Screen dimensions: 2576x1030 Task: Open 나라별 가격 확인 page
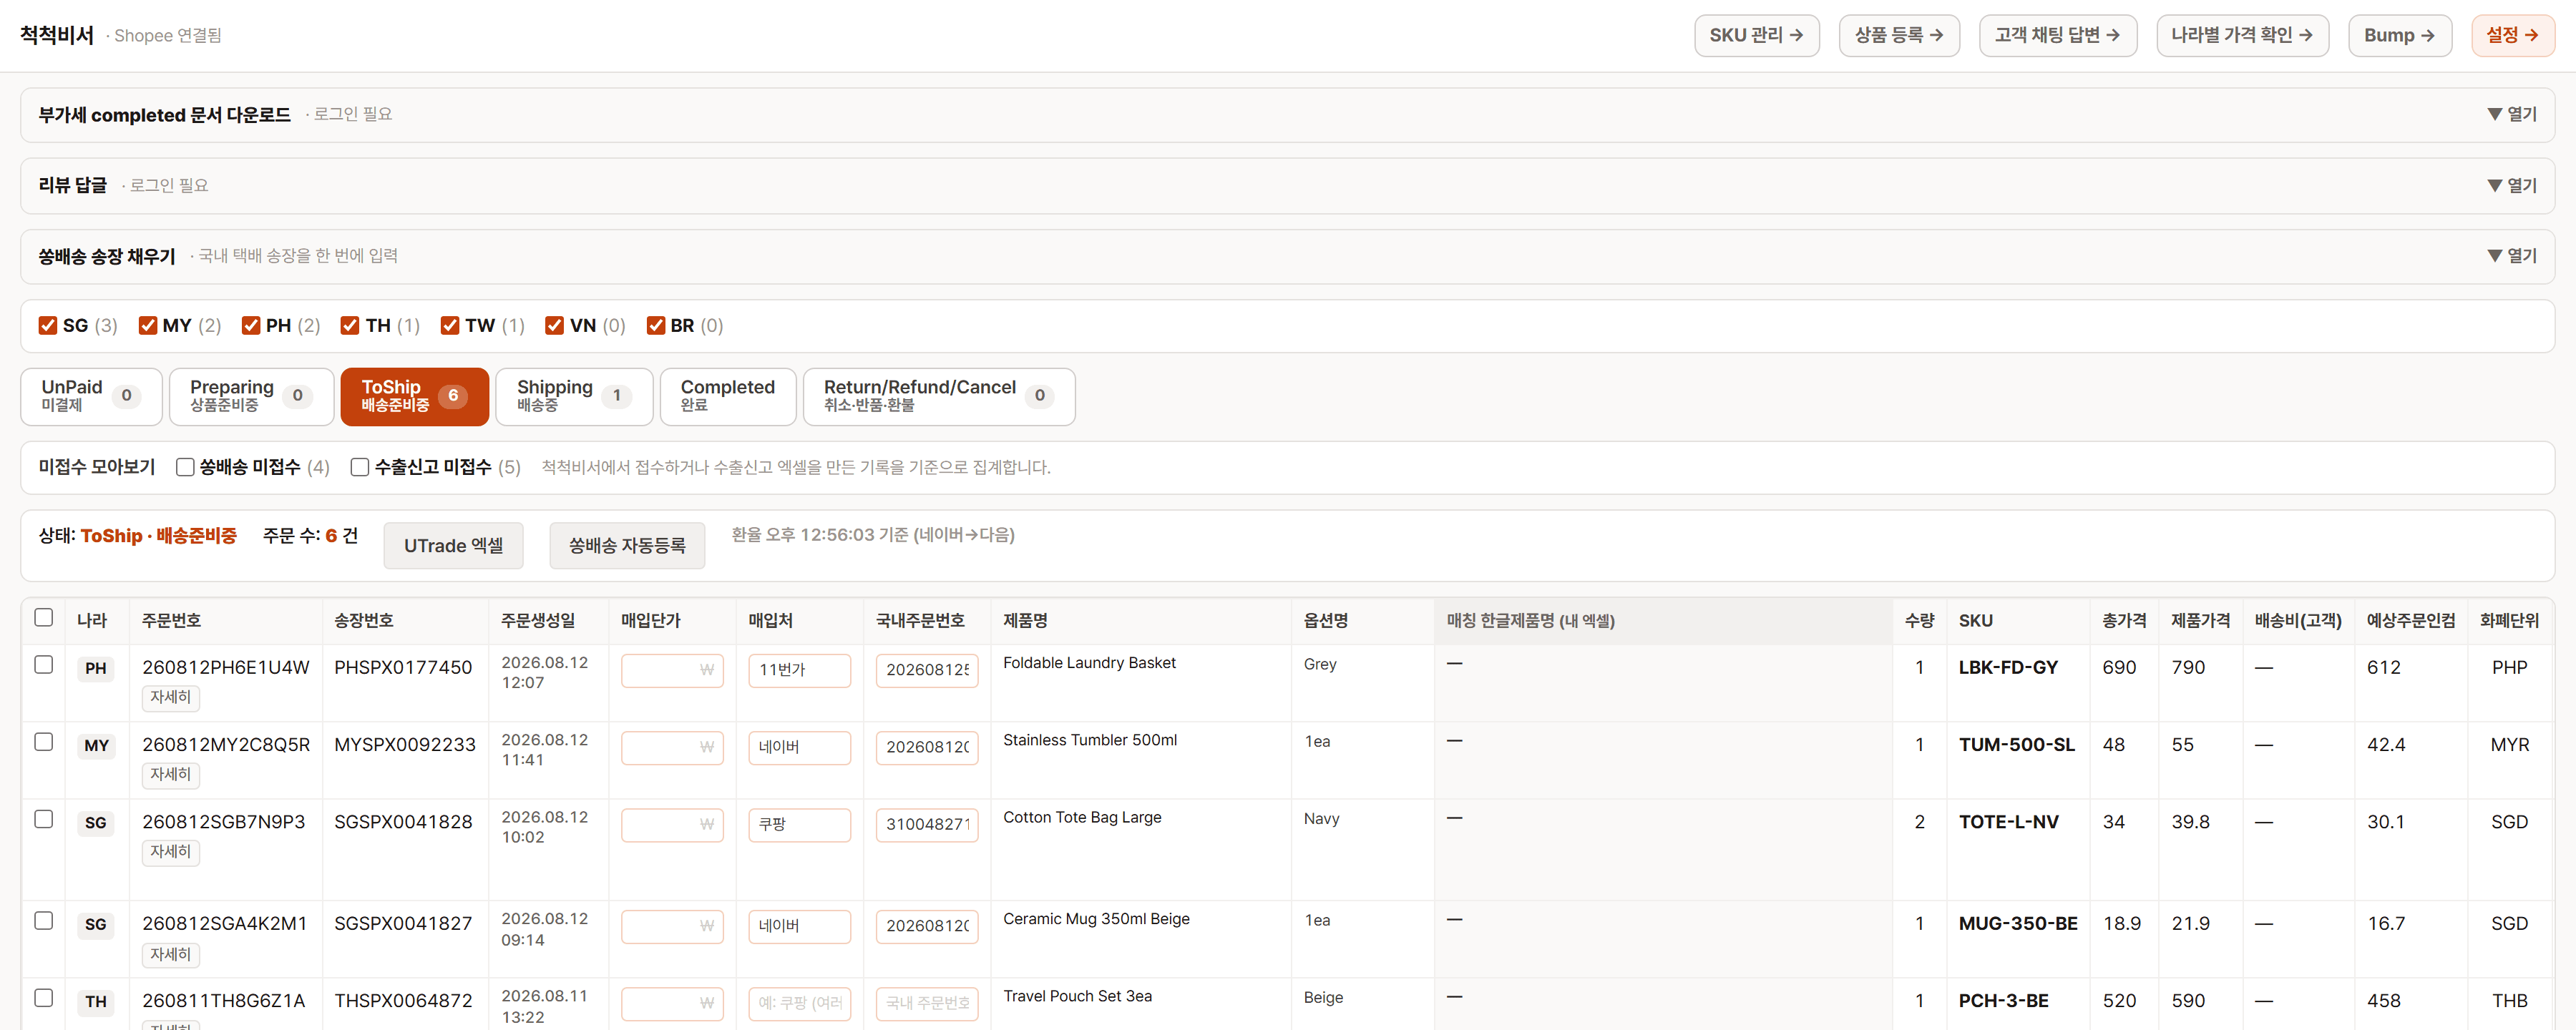[x=2242, y=35]
